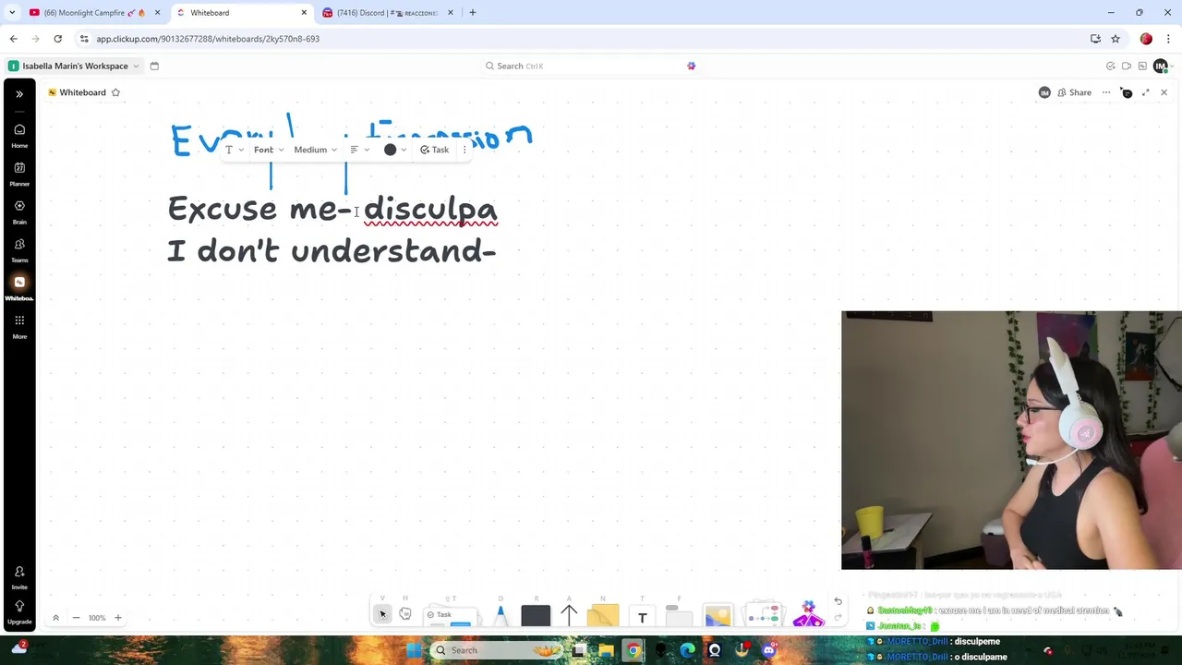The width and height of the screenshot is (1182, 665).
Task: Open more options in text toolbar
Action: coord(464,150)
